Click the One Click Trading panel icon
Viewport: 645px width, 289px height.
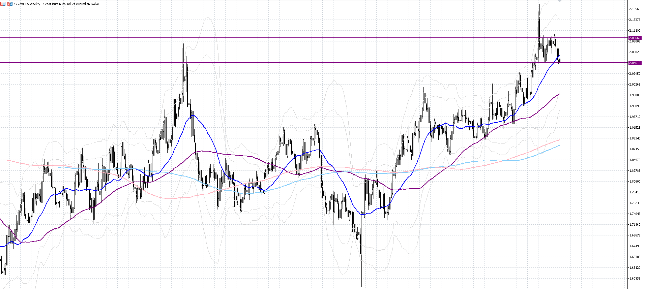pos(10,4)
